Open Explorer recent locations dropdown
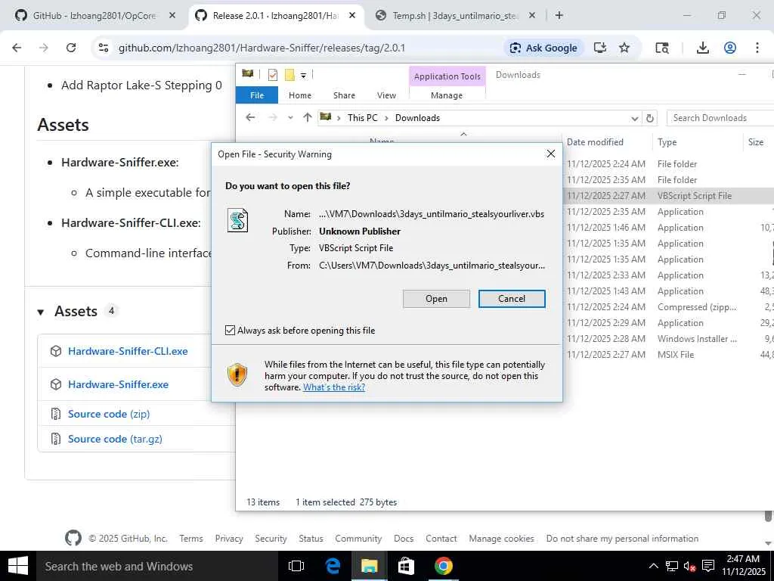The height and width of the screenshot is (581, 774). 291,118
